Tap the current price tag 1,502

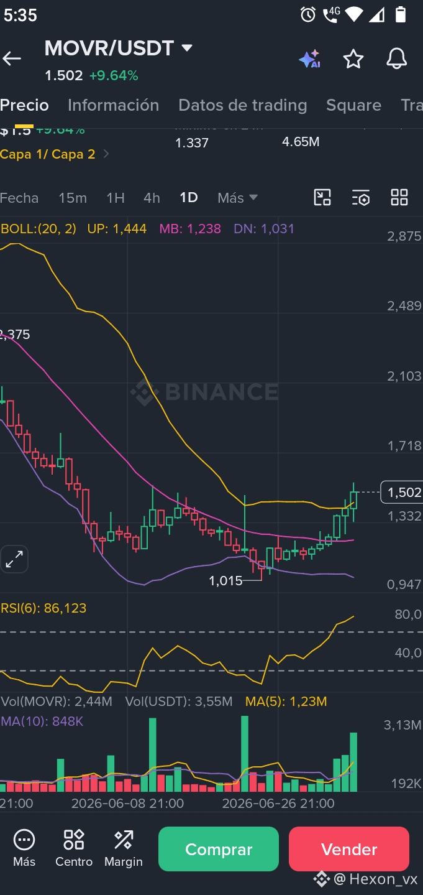(x=402, y=492)
